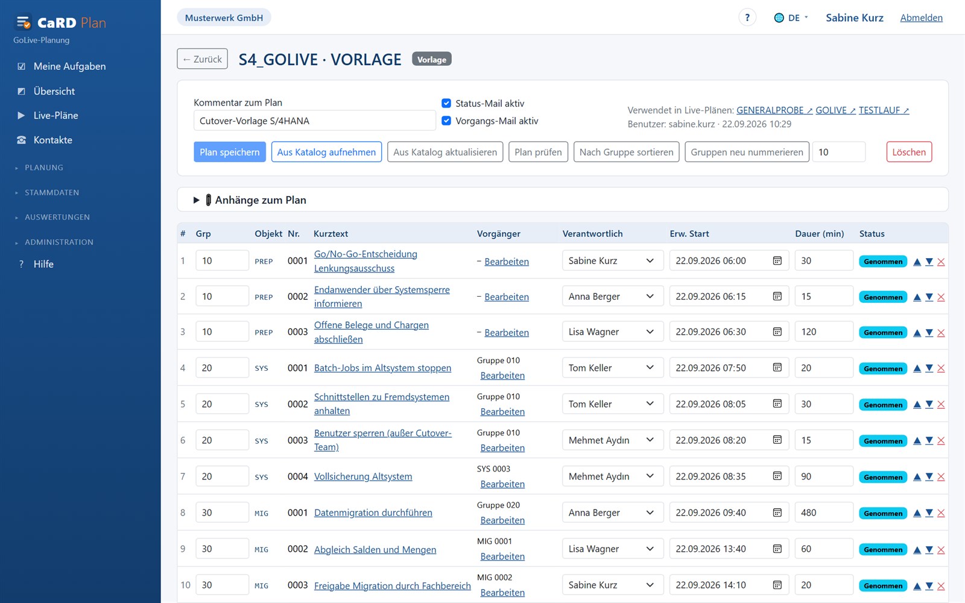Expand the STAMMDATEN sidebar group
965x603 pixels.
[x=52, y=192]
